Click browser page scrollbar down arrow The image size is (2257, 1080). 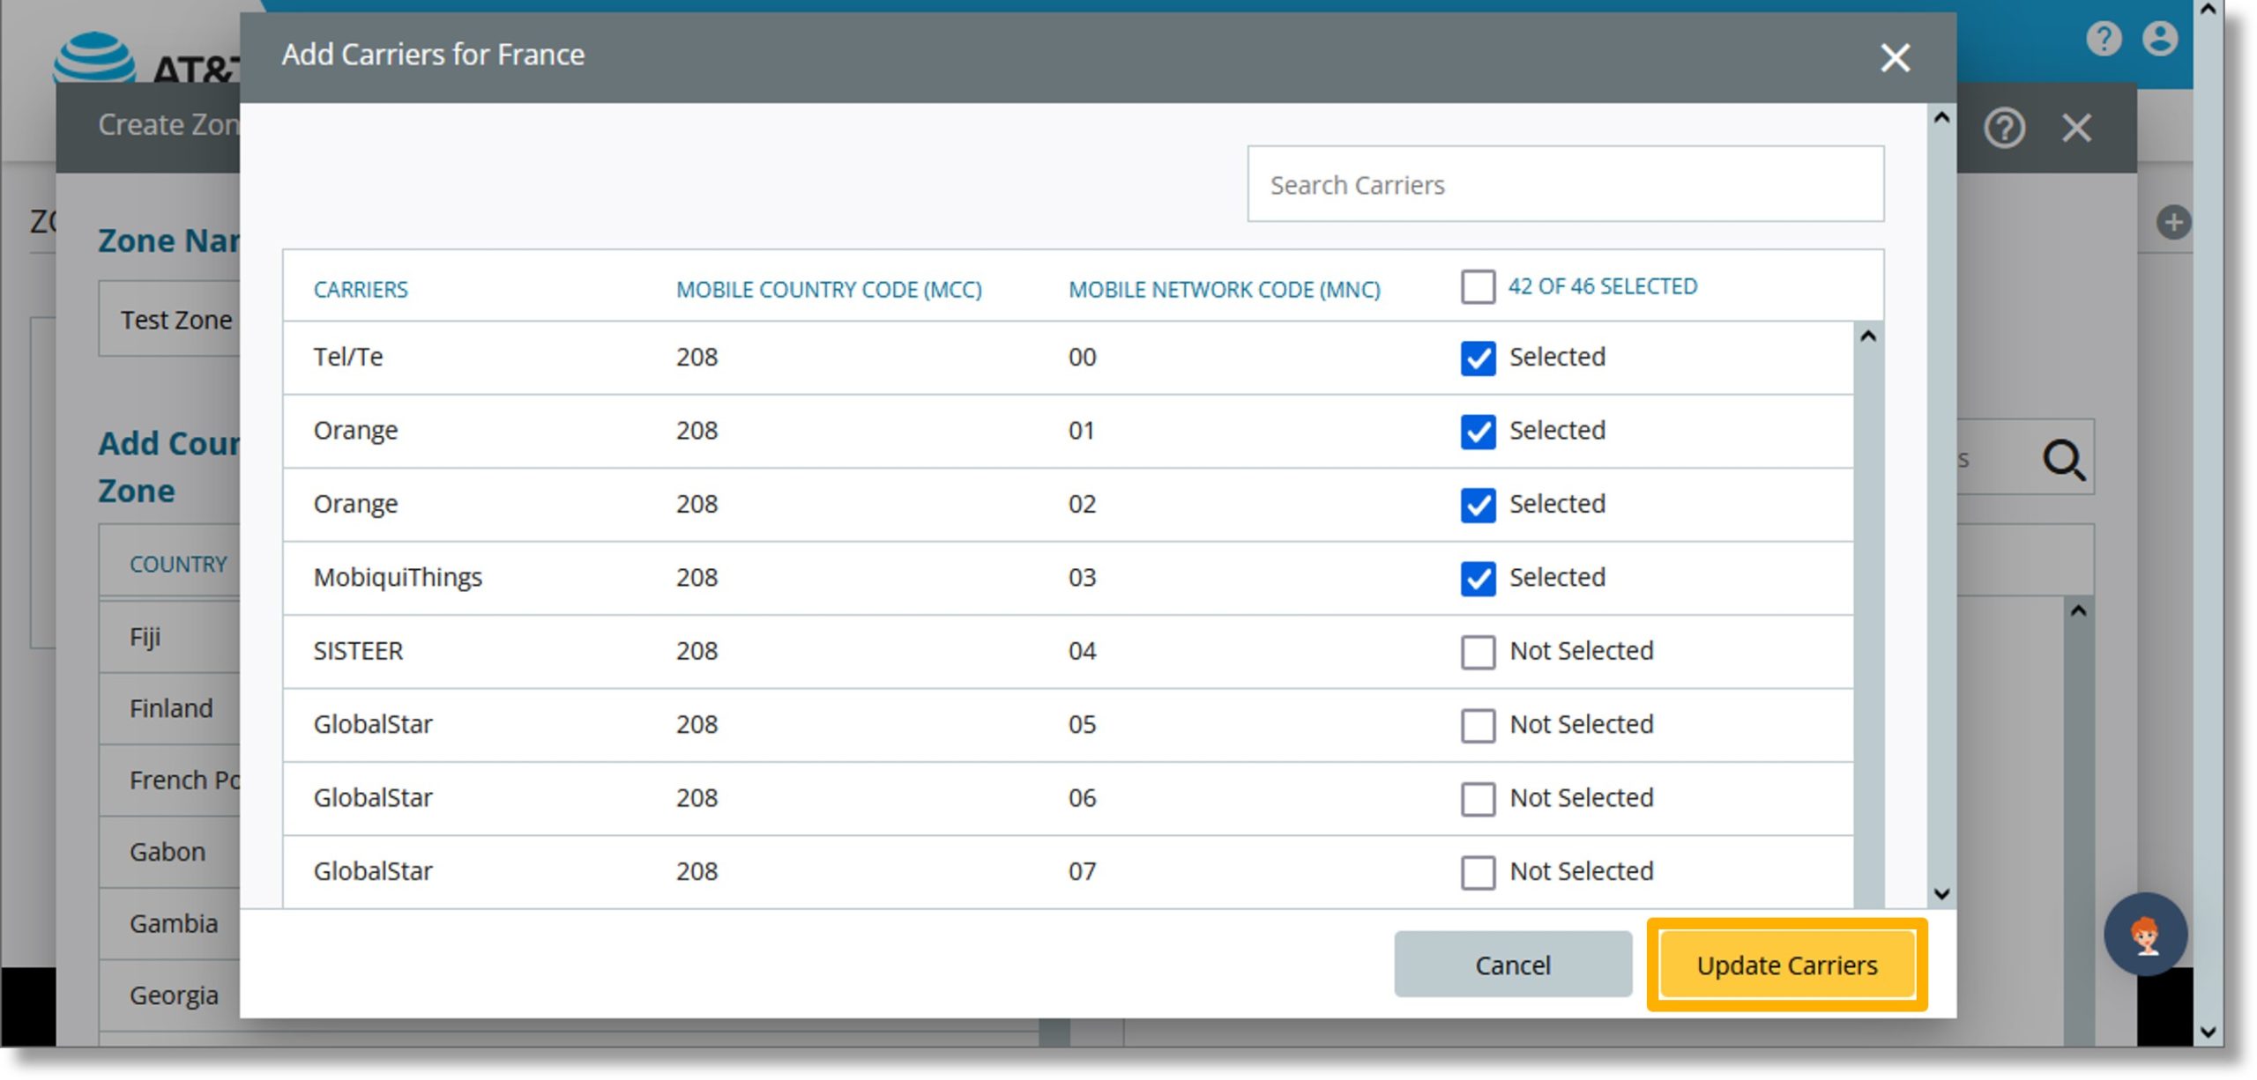(2207, 1032)
